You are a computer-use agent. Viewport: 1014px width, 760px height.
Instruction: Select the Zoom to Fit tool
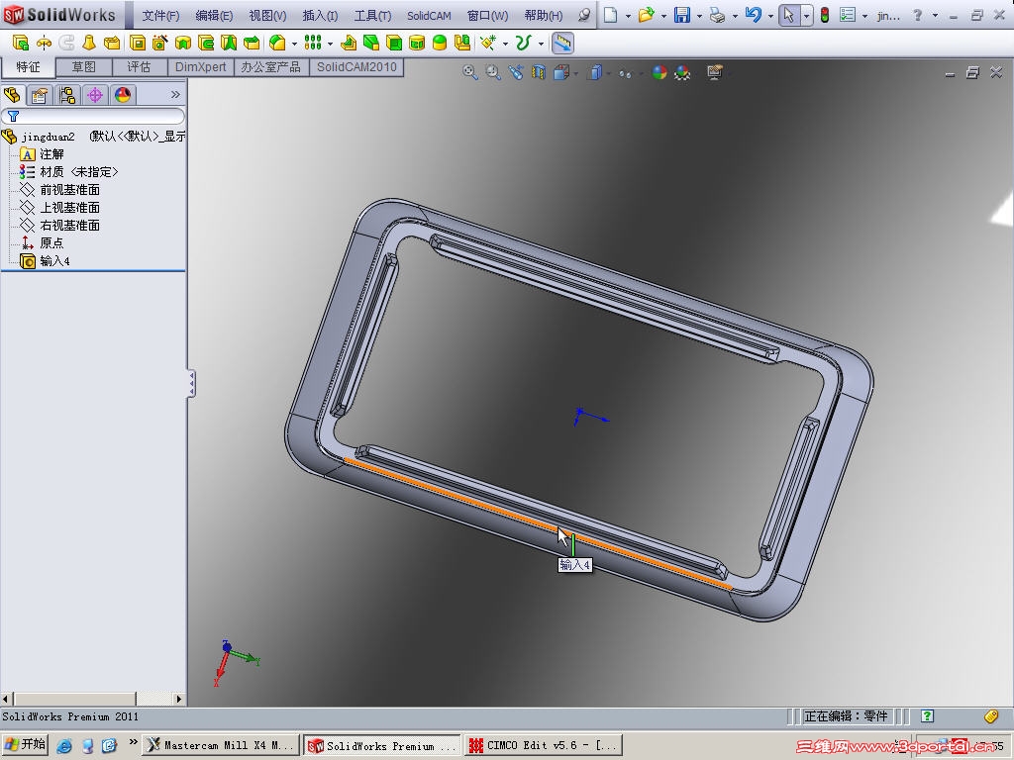(x=467, y=72)
